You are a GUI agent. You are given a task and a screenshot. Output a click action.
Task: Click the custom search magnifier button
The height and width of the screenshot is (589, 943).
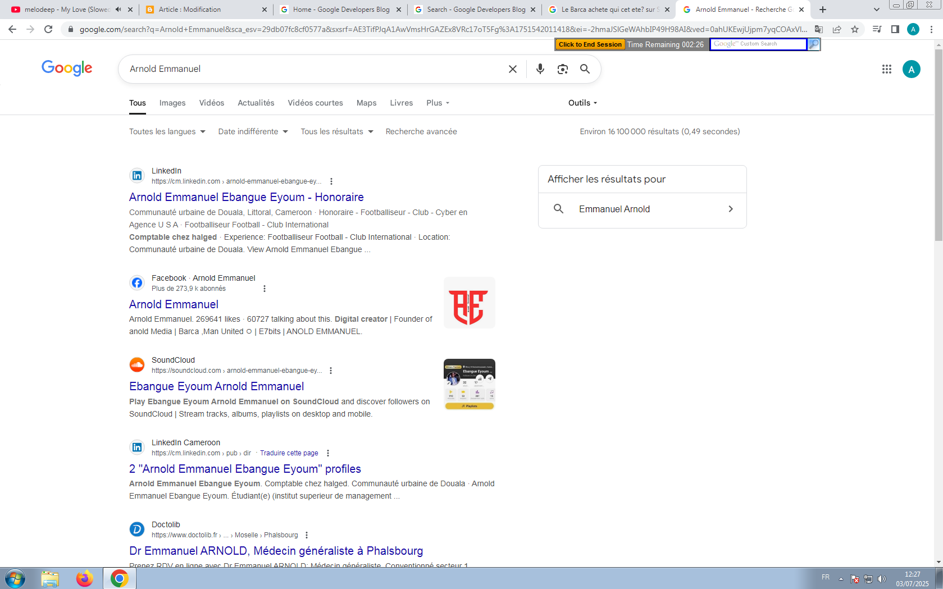814,44
